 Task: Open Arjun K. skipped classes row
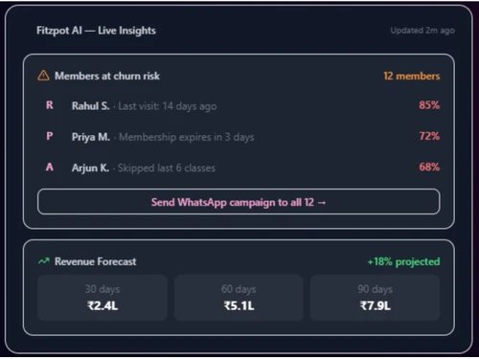(x=239, y=168)
